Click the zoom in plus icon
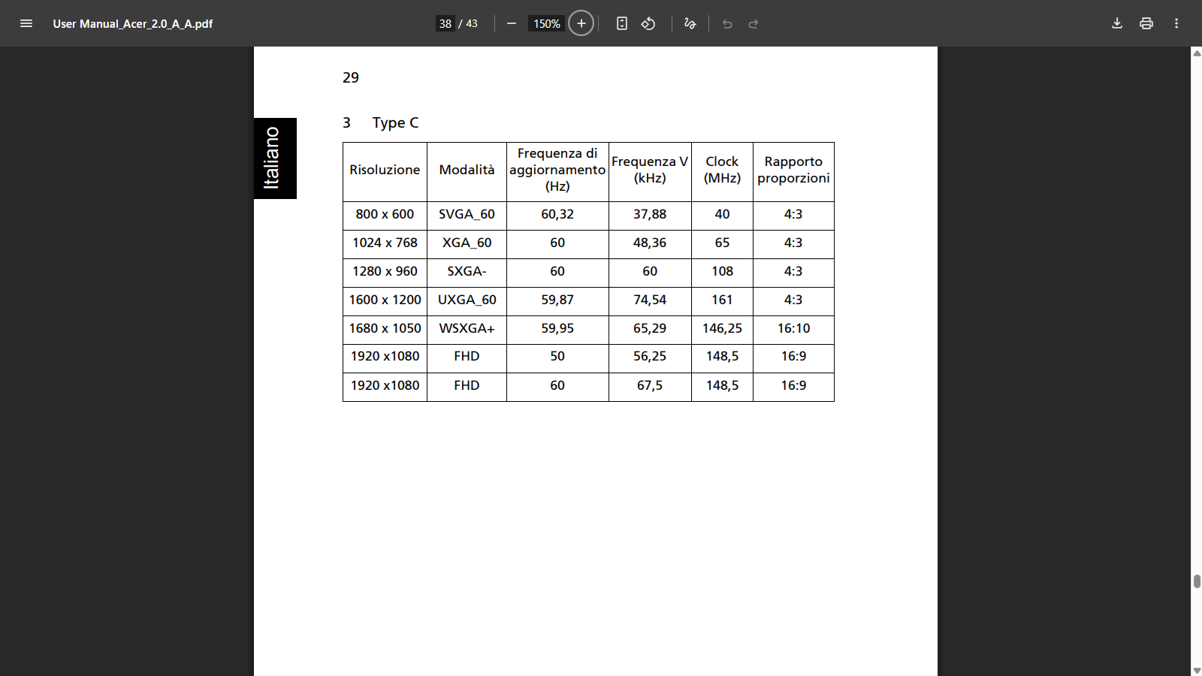The image size is (1202, 676). pos(581,23)
